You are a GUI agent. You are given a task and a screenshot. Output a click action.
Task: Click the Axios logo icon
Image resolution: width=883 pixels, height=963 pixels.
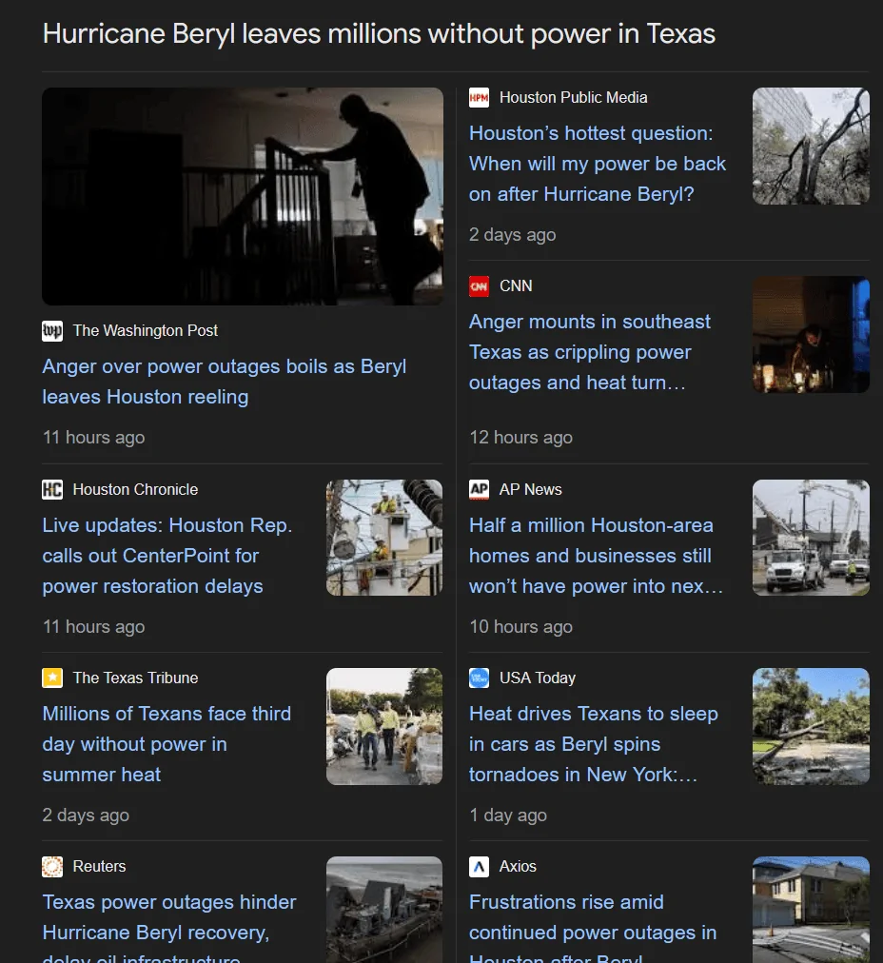pos(479,867)
